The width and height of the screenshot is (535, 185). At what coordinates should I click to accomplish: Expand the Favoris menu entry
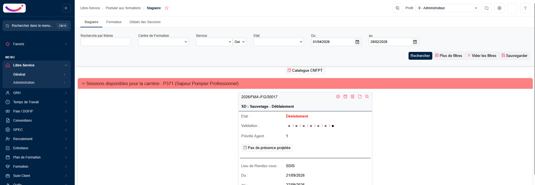click(x=37, y=44)
